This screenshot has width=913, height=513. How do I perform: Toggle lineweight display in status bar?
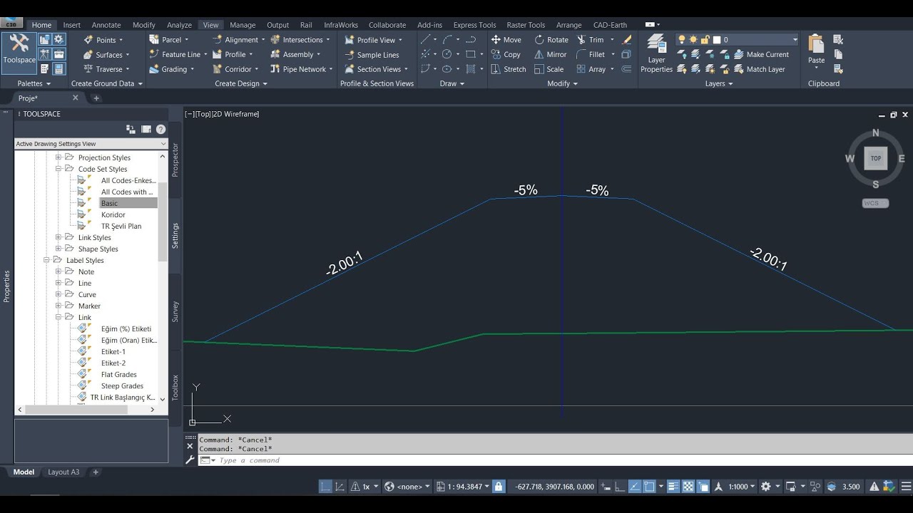coord(673,487)
